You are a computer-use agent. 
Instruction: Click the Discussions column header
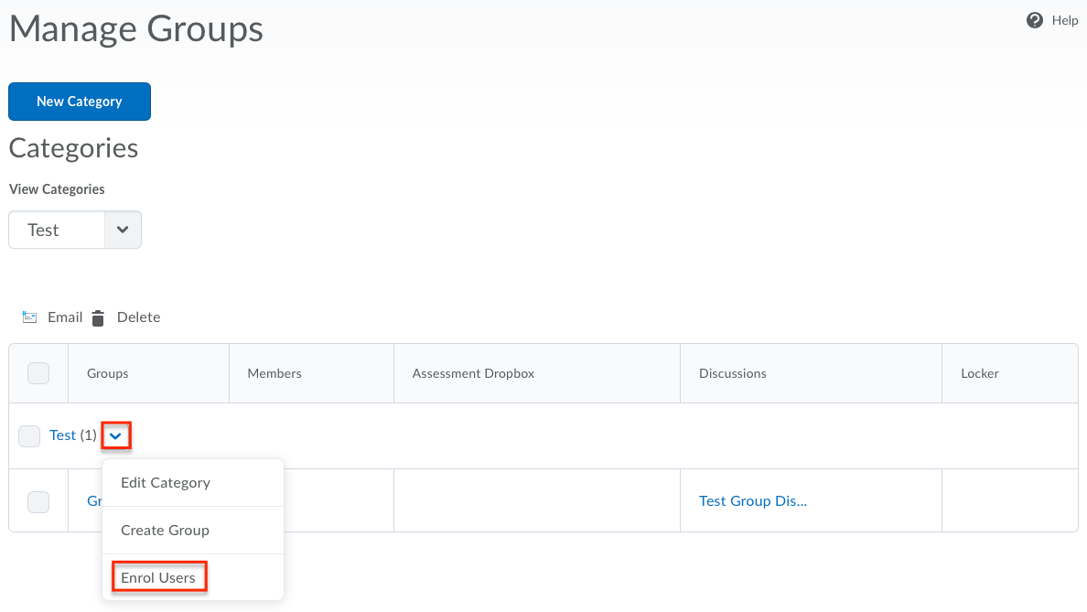(x=733, y=373)
